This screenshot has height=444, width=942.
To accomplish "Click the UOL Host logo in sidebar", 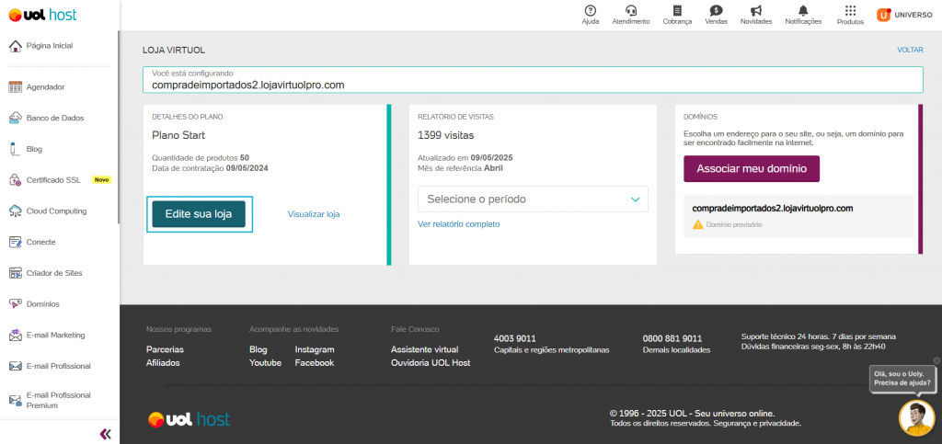I will 42,15.
